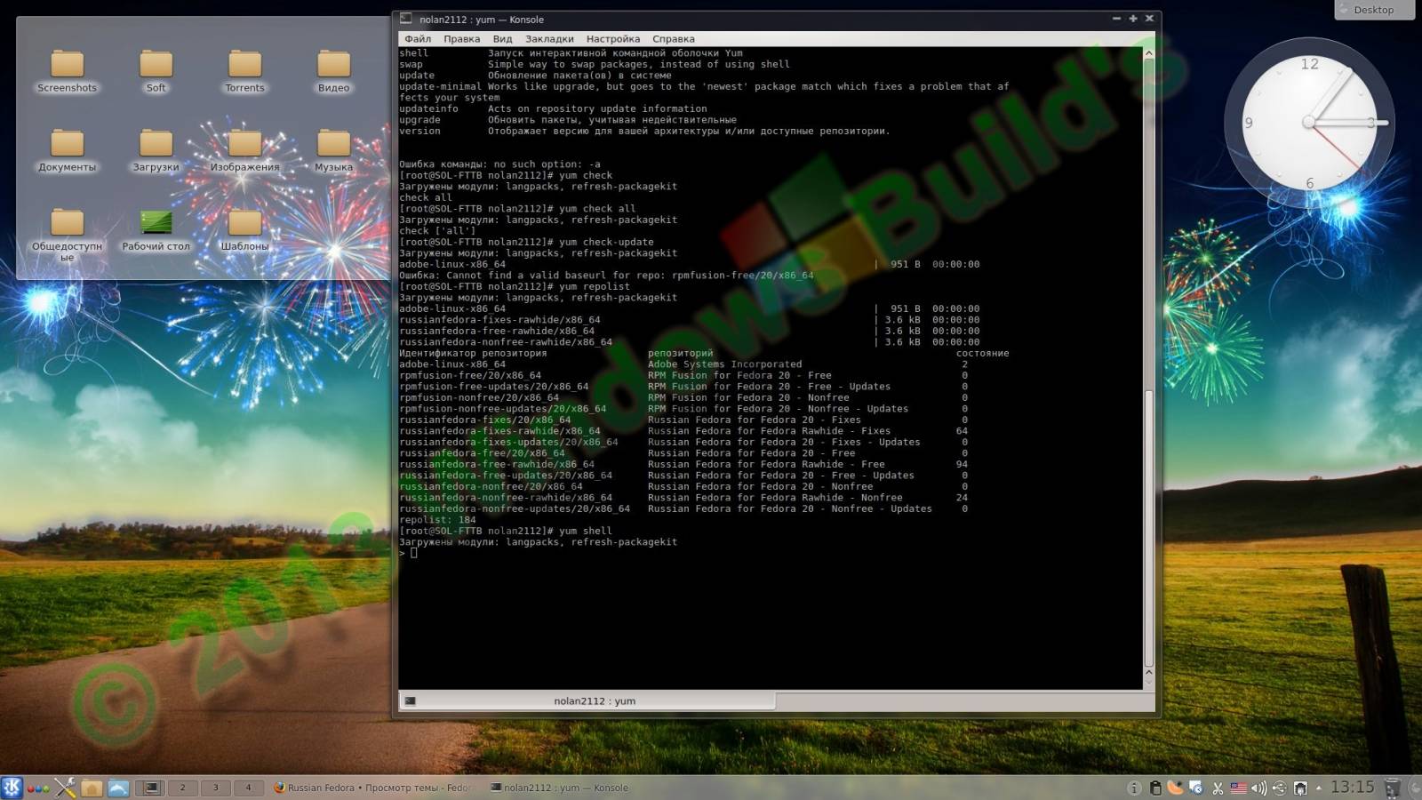Open Klipper clipboard scissors icon

[x=1218, y=788]
